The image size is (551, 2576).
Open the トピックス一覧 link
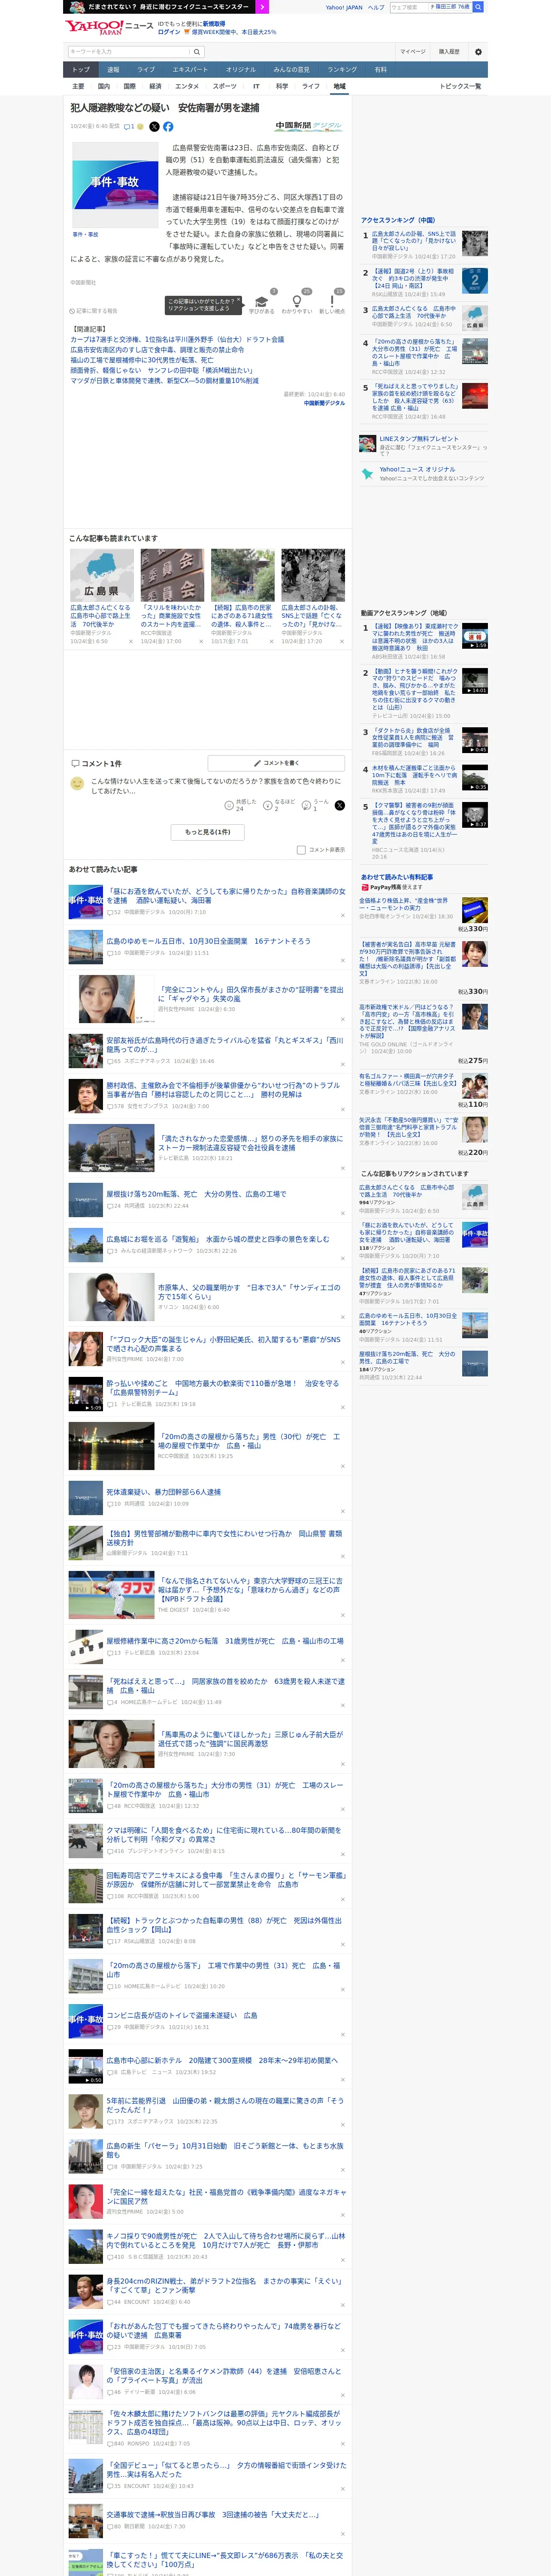point(460,86)
